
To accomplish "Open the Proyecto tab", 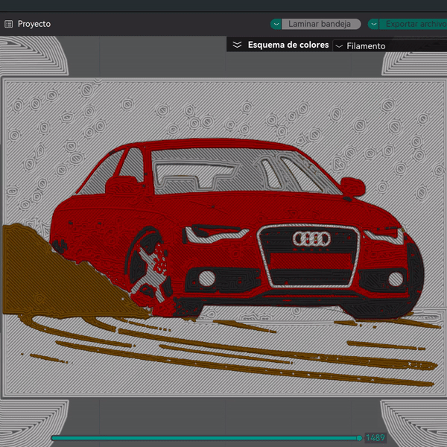I will pos(34,24).
